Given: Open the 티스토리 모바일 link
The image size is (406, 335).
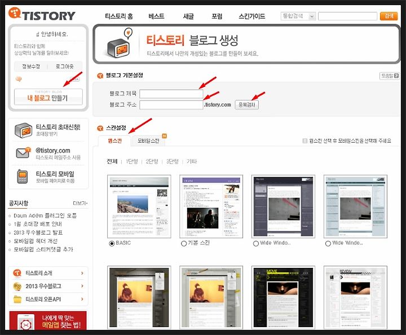Looking at the screenshot, I should point(55,174).
